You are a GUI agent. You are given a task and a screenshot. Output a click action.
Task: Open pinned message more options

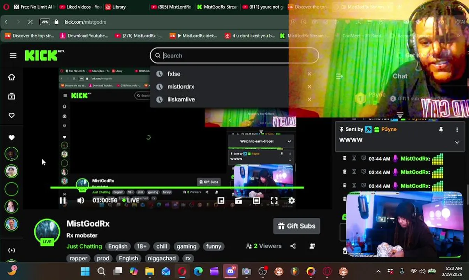(457, 129)
